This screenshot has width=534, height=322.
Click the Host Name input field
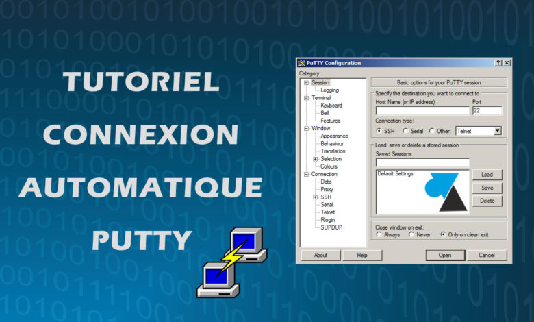(x=422, y=111)
